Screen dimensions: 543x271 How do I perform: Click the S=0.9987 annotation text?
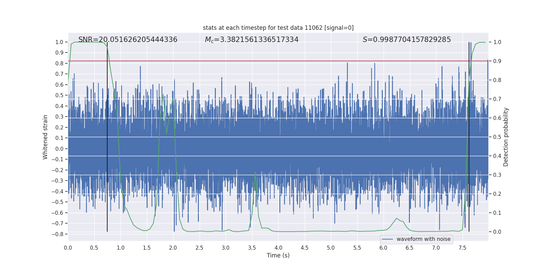407,40
